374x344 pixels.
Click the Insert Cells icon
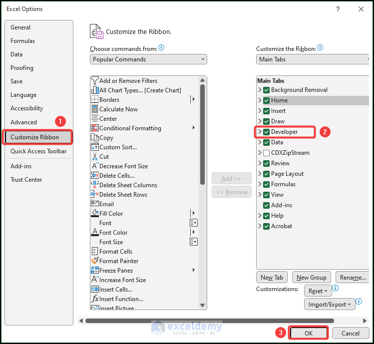[95, 290]
